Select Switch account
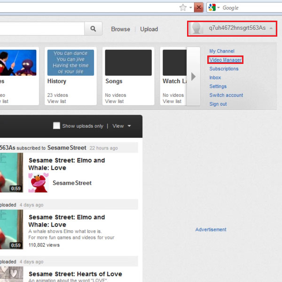This screenshot has height=282, width=282. [226, 95]
